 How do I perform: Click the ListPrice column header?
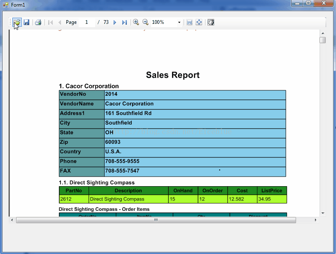coord(272,191)
